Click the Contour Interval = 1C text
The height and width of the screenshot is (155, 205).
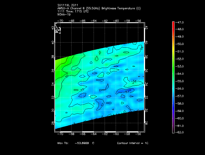tap(133, 143)
